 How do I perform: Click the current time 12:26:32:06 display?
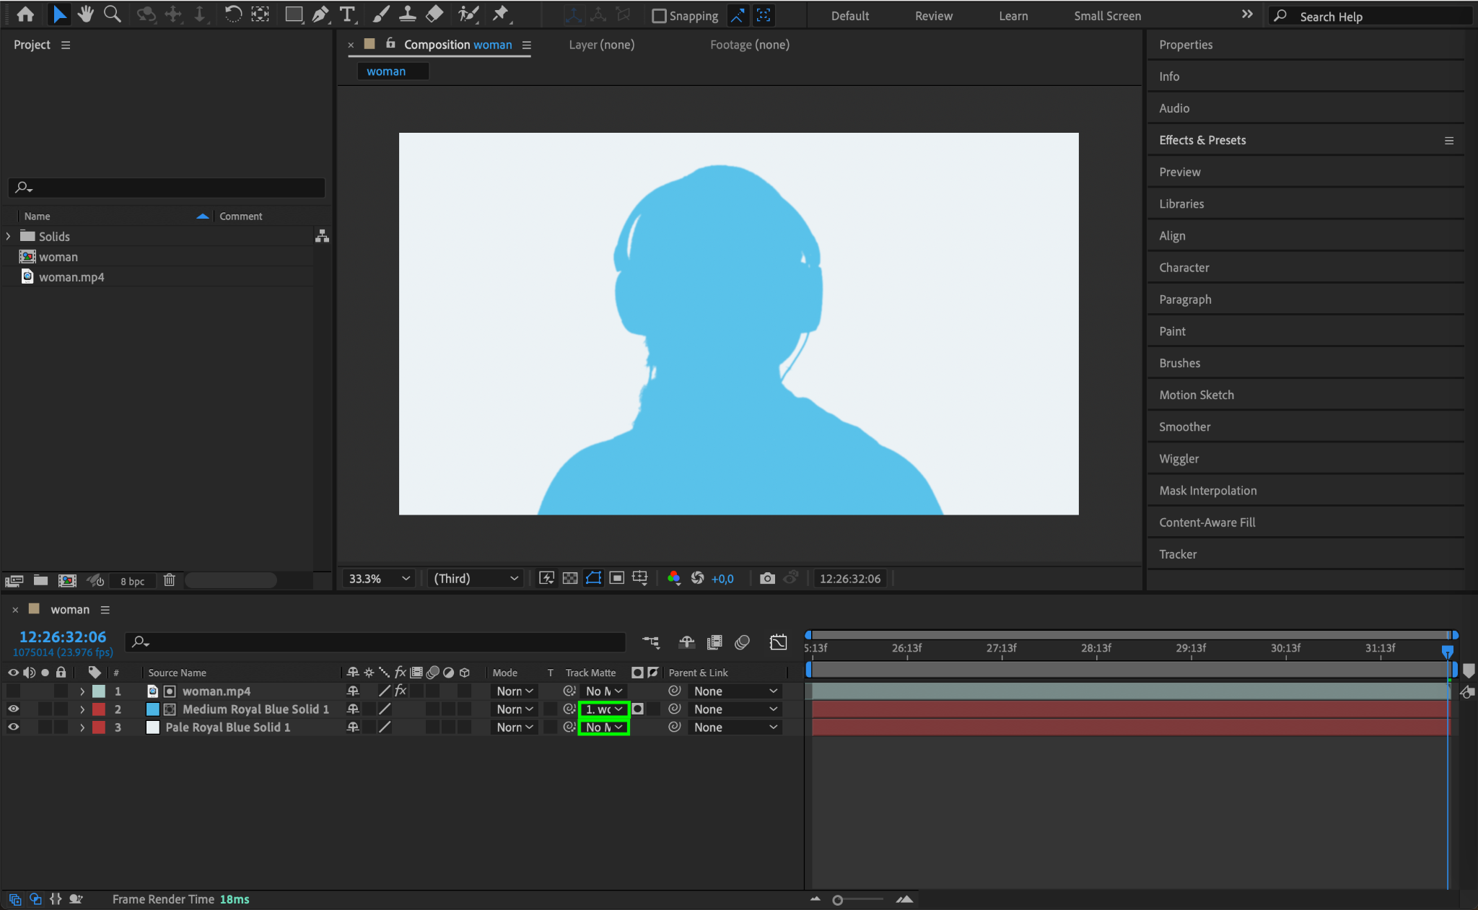click(x=63, y=636)
